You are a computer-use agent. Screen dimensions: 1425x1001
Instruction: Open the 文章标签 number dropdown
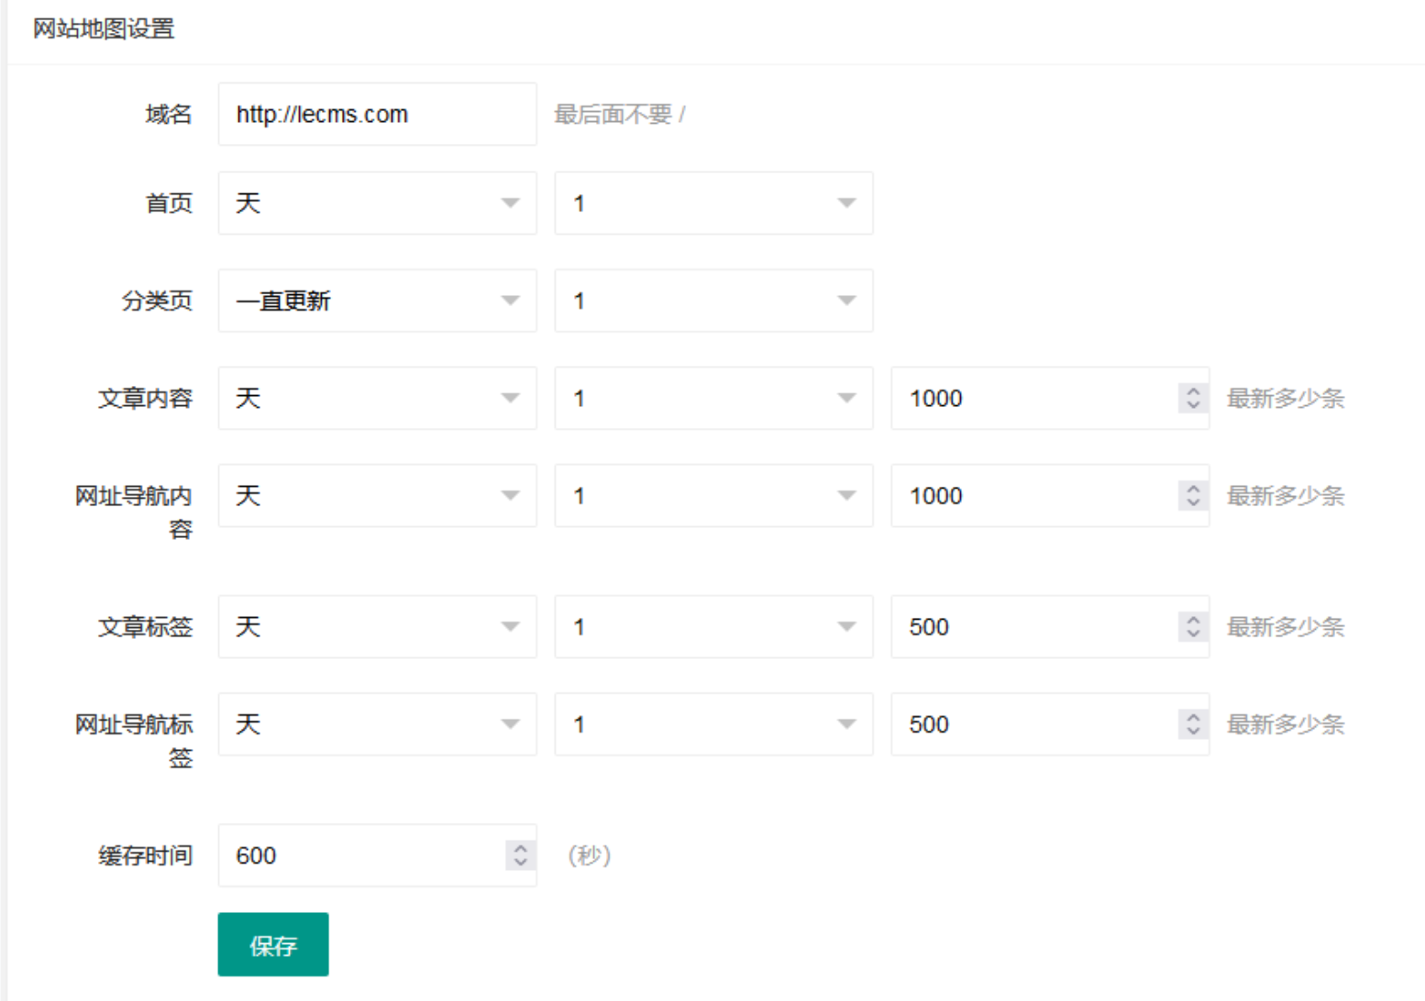713,627
